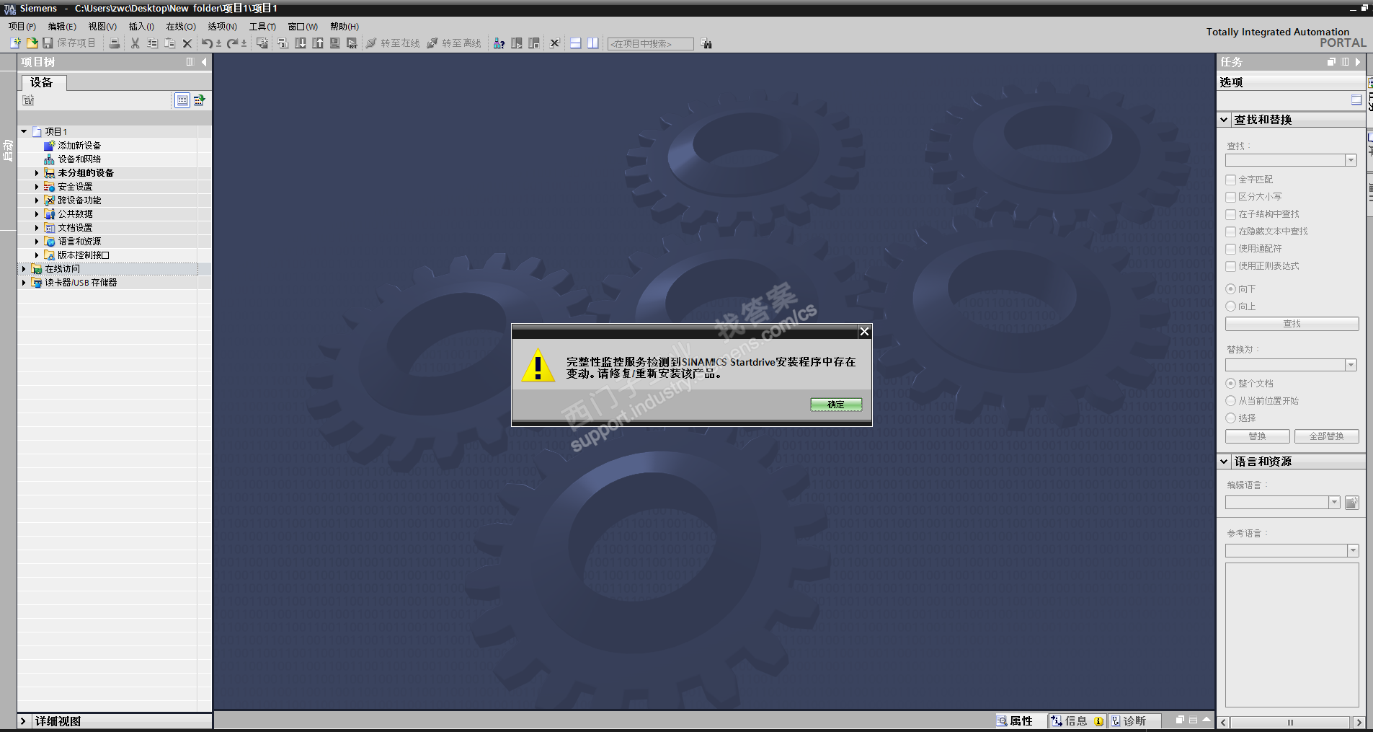The image size is (1373, 732).
Task: Close the integrity warning dialog
Action: click(x=864, y=332)
